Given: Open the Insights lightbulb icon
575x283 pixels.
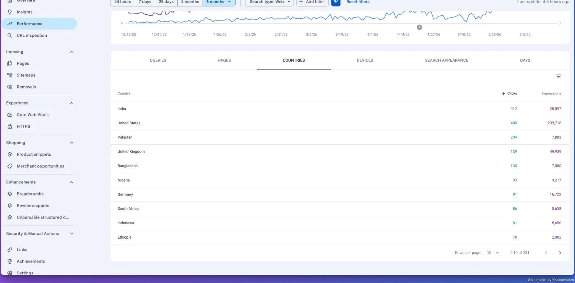Looking at the screenshot, I should coord(10,12).
